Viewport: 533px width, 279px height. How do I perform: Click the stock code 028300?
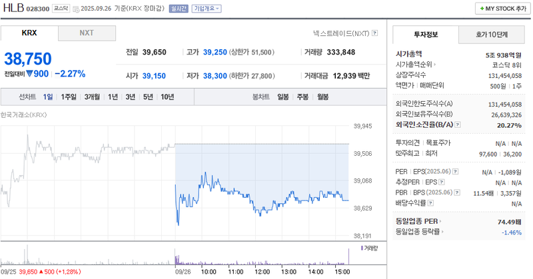tap(38, 9)
